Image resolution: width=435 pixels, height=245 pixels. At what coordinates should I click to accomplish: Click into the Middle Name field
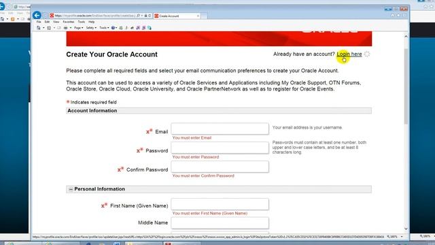point(220,223)
